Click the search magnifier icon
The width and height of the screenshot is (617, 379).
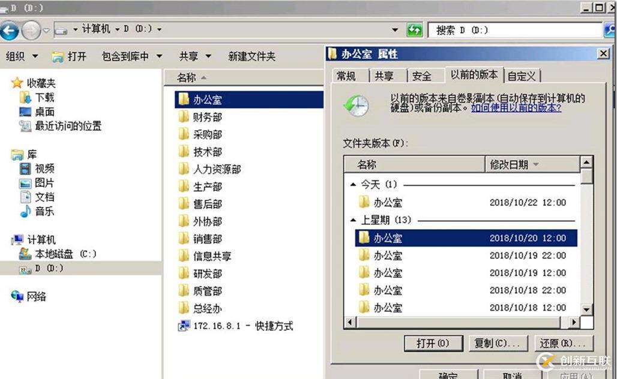pyautogui.click(x=609, y=30)
